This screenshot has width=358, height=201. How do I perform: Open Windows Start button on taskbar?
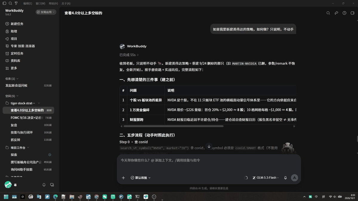(x=6, y=197)
